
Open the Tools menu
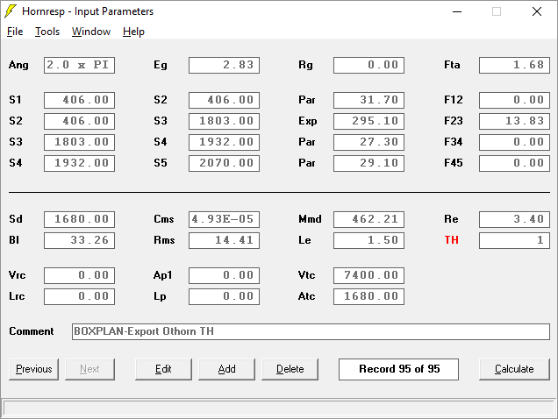tap(47, 32)
